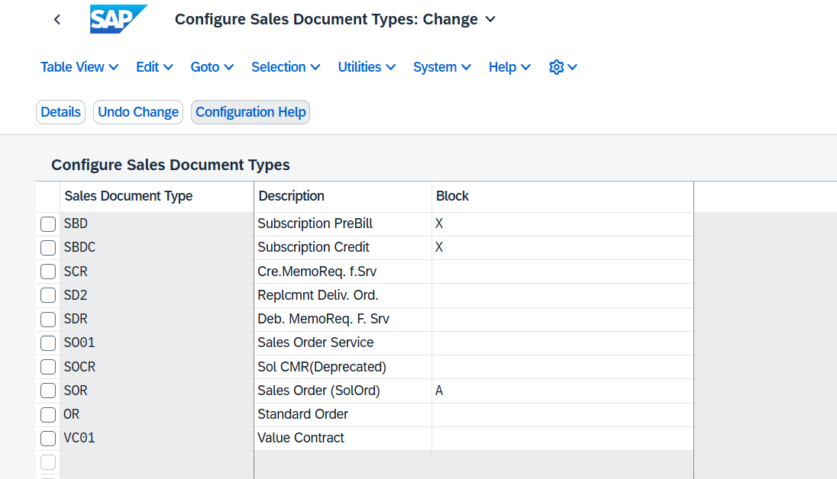Open the settings gear menu
This screenshot has width=837, height=479.
click(x=563, y=67)
